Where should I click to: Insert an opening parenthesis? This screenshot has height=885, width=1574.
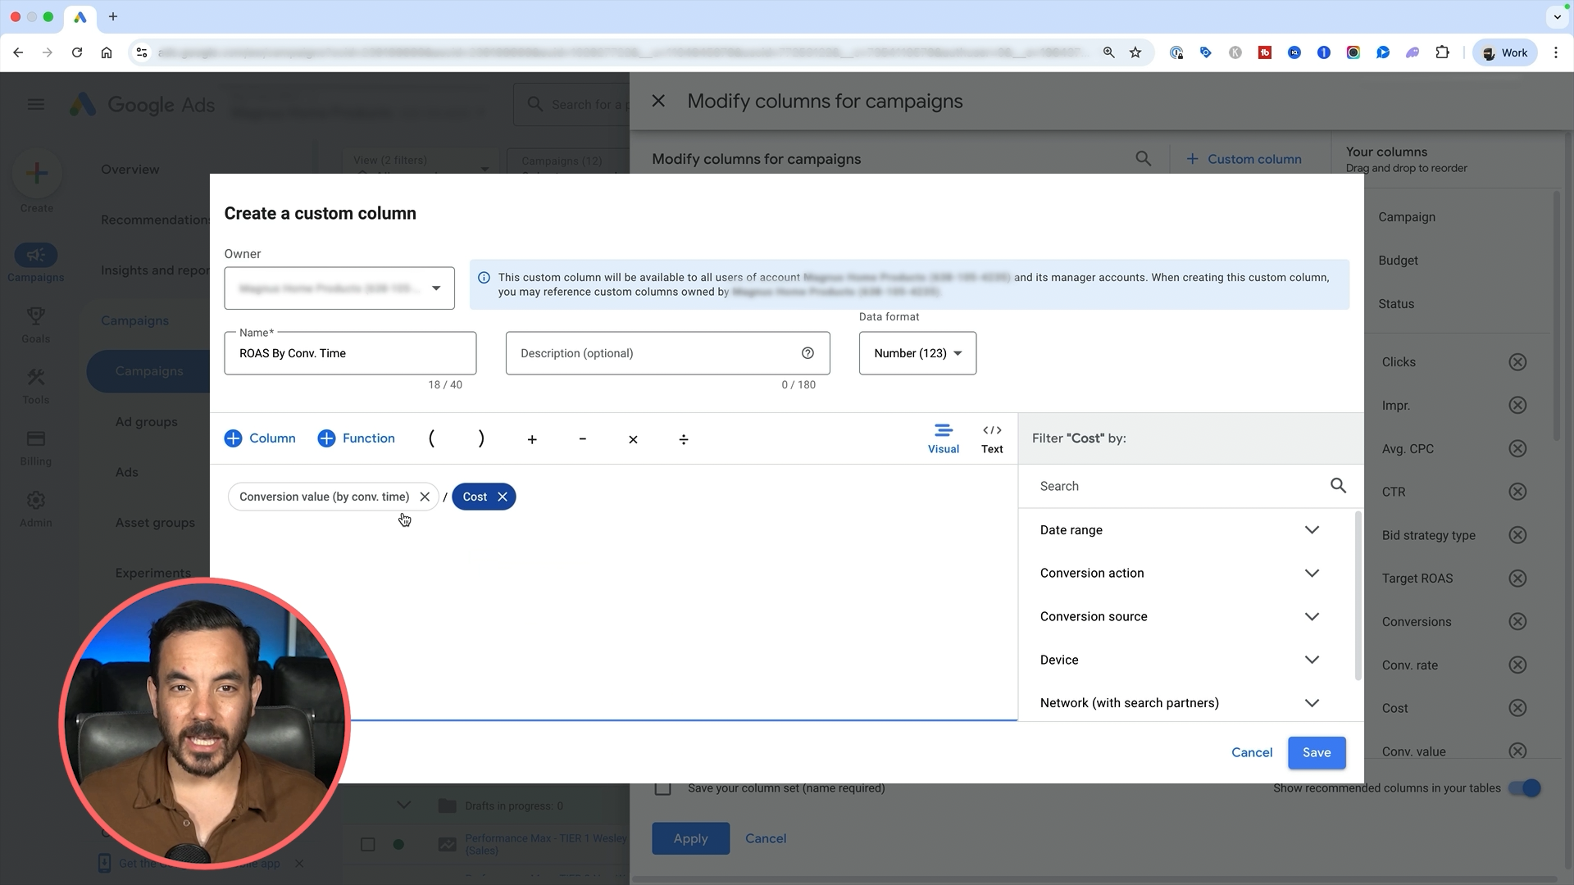click(431, 438)
